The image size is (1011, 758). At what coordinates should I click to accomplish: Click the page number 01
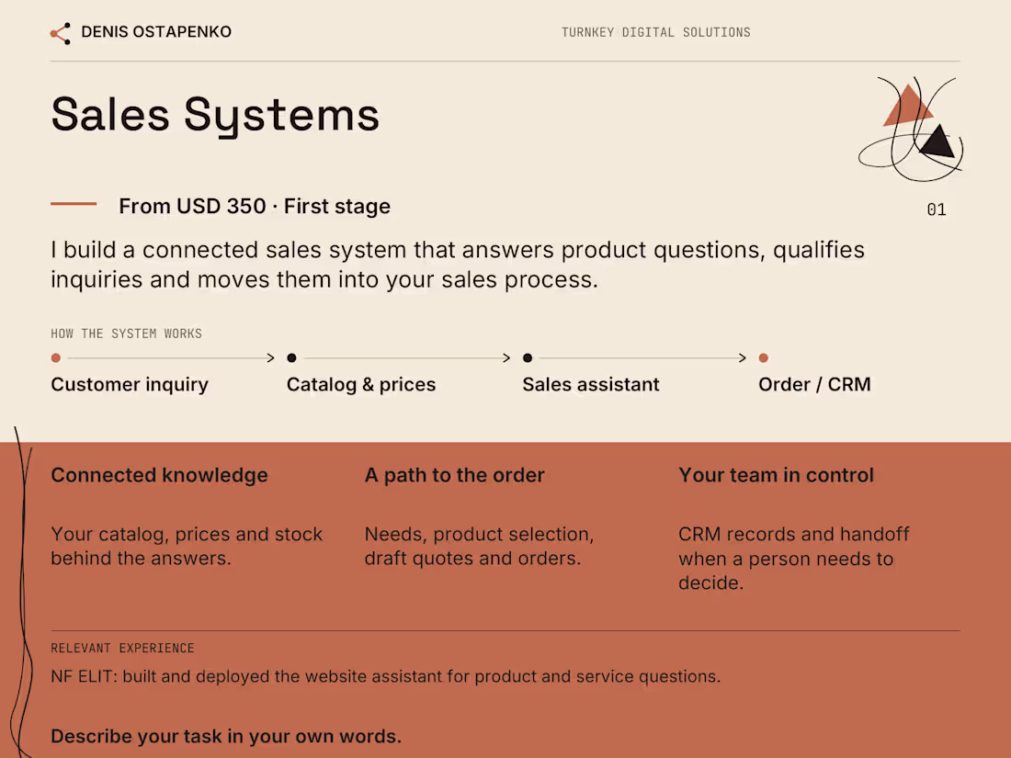(x=937, y=209)
